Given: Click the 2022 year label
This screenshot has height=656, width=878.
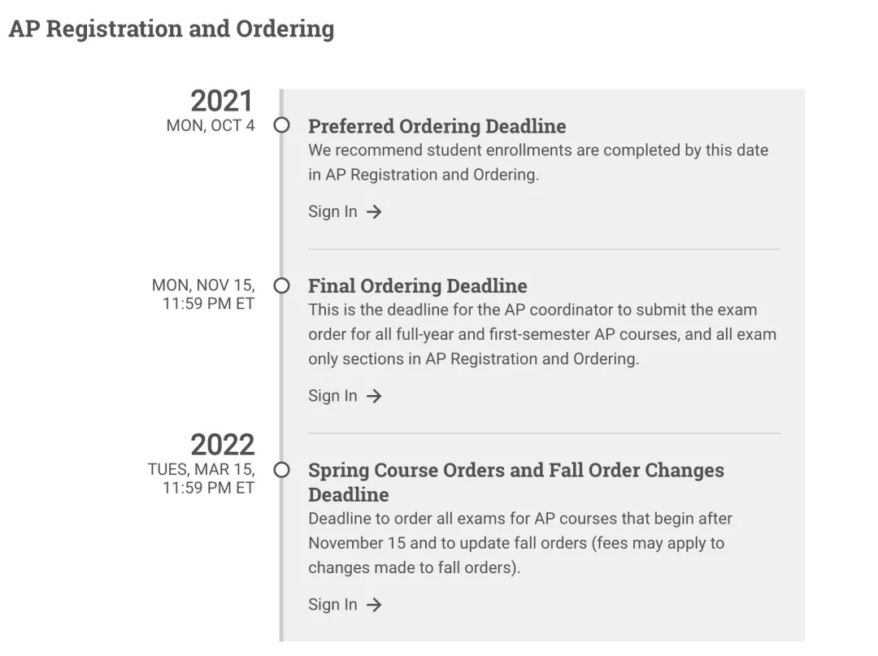Looking at the screenshot, I should click(222, 445).
